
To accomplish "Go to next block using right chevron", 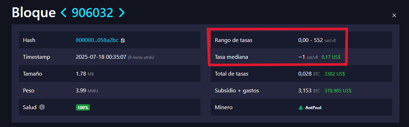I will click(x=122, y=13).
